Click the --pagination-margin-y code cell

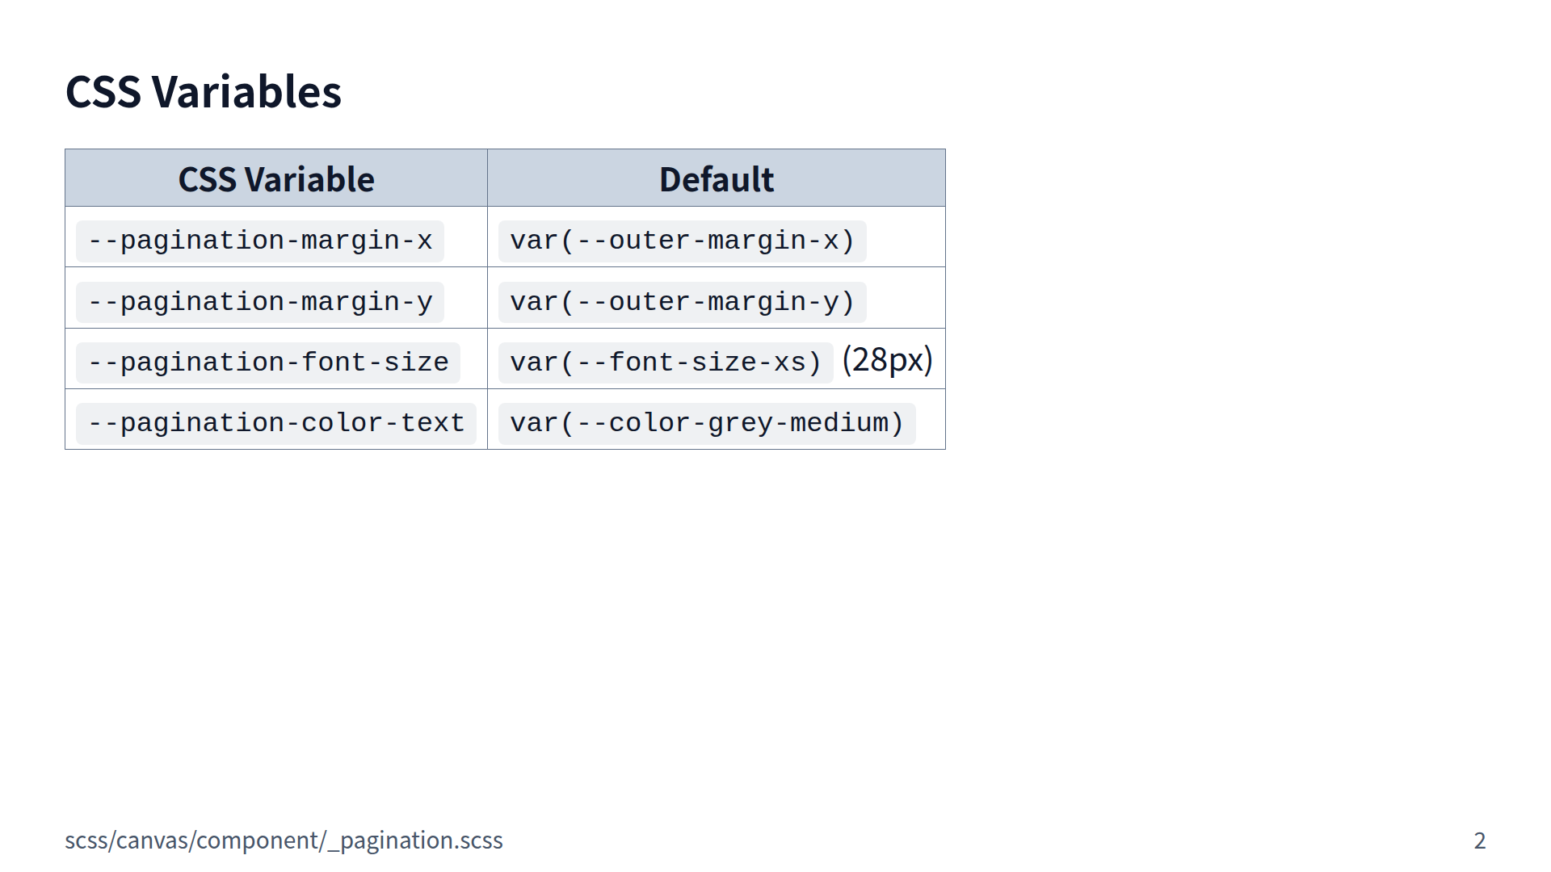[x=260, y=302]
